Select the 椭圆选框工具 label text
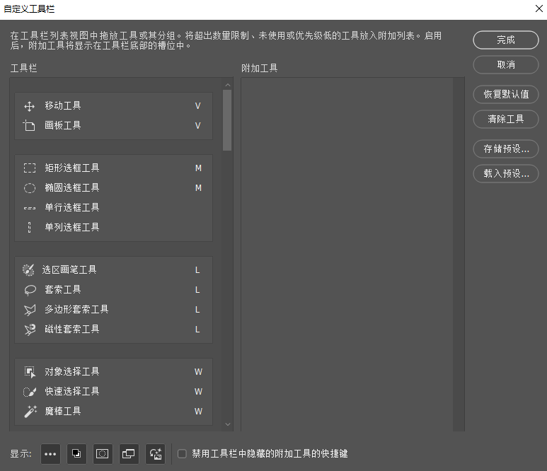547x471 pixels. (x=72, y=188)
